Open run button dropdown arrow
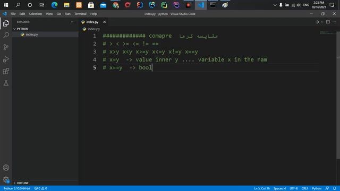Image resolution: width=340 pixels, height=191 pixels. tap(322, 22)
